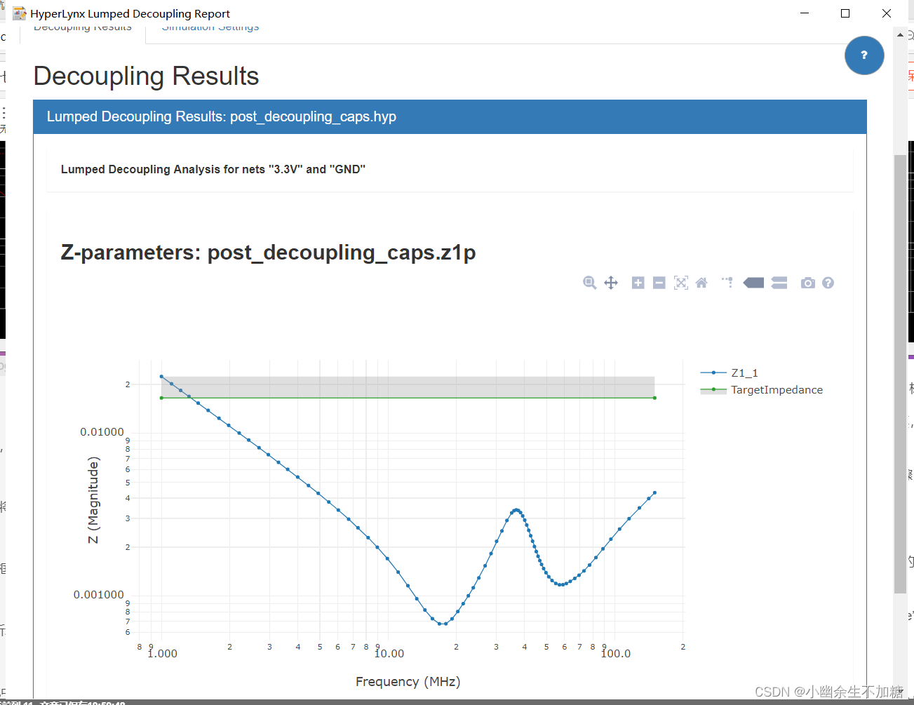Minimize the HyperLynx report window
914x705 pixels.
[805, 13]
